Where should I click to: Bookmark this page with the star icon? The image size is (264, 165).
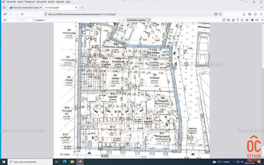point(220,14)
